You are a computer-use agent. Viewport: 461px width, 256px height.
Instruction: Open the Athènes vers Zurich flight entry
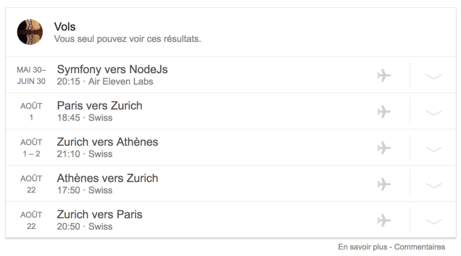click(107, 178)
